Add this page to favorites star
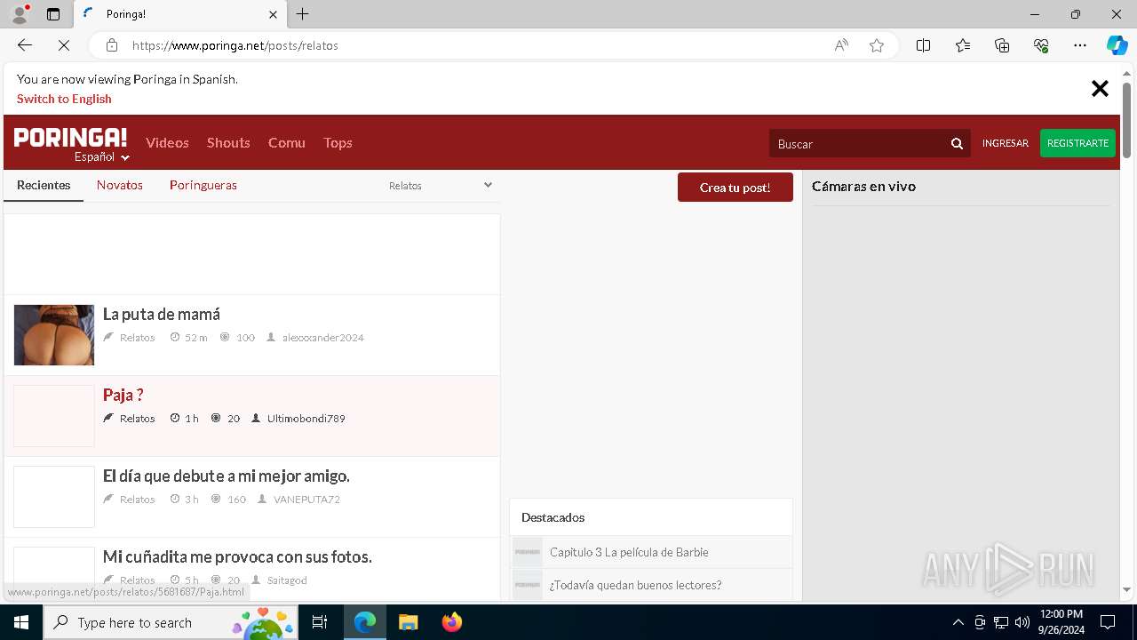The height and width of the screenshot is (640, 1137). click(x=877, y=45)
